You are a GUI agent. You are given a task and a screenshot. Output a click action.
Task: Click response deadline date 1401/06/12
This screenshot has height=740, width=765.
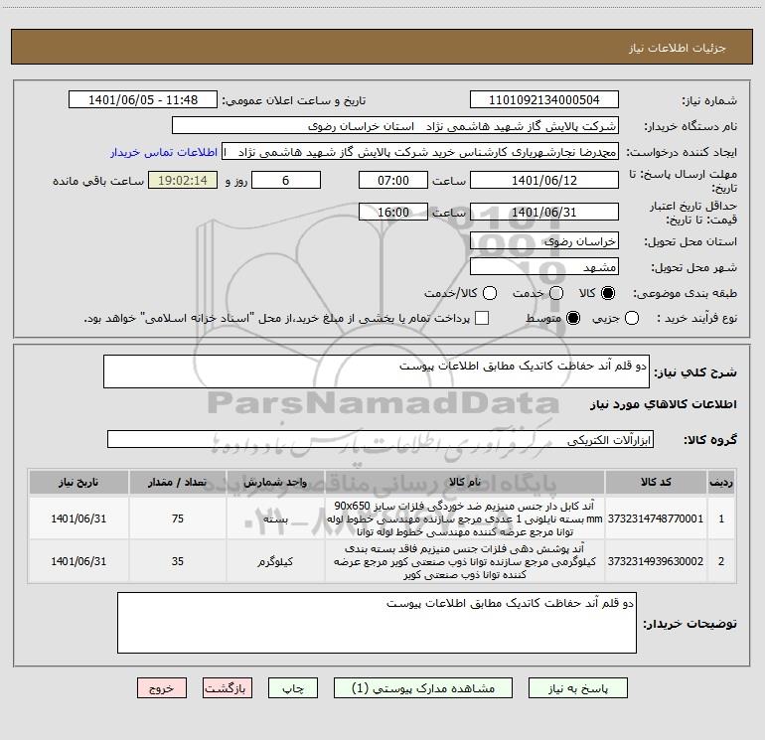544,180
